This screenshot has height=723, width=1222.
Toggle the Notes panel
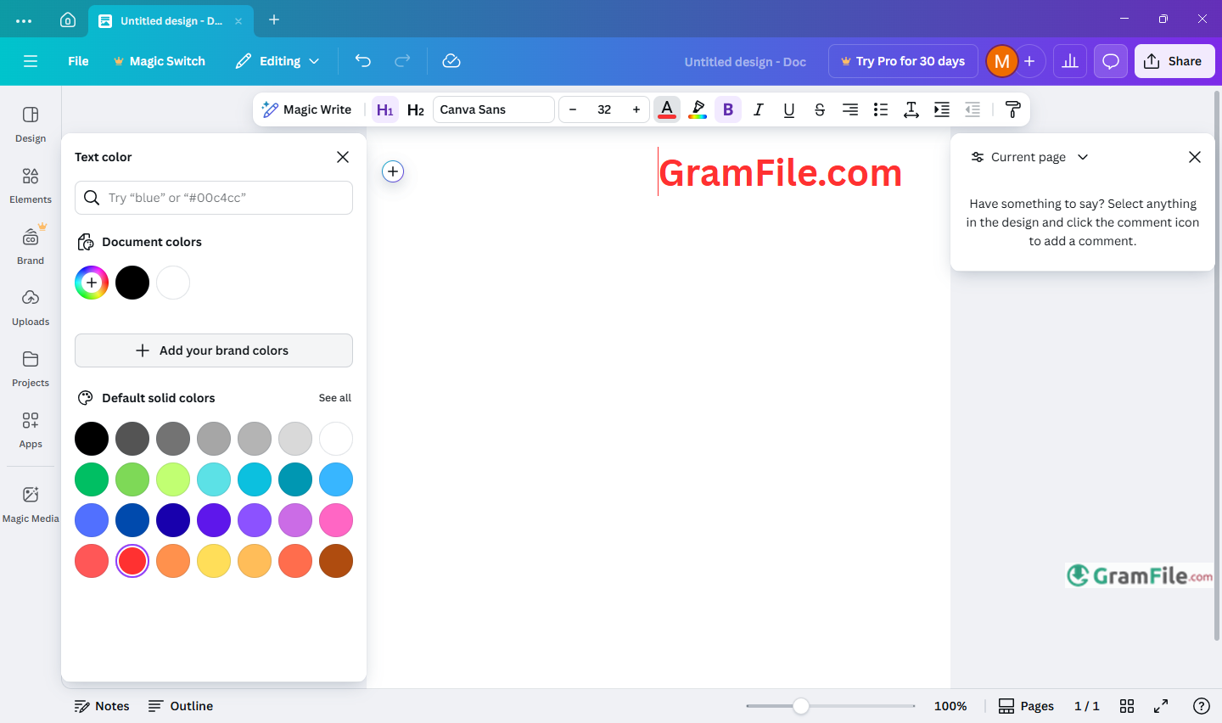tap(102, 706)
